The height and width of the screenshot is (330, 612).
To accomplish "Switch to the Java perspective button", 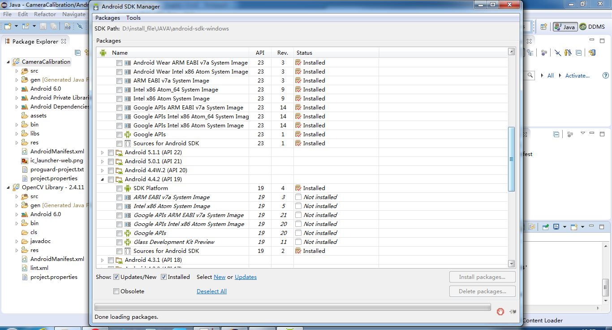I will (x=565, y=27).
